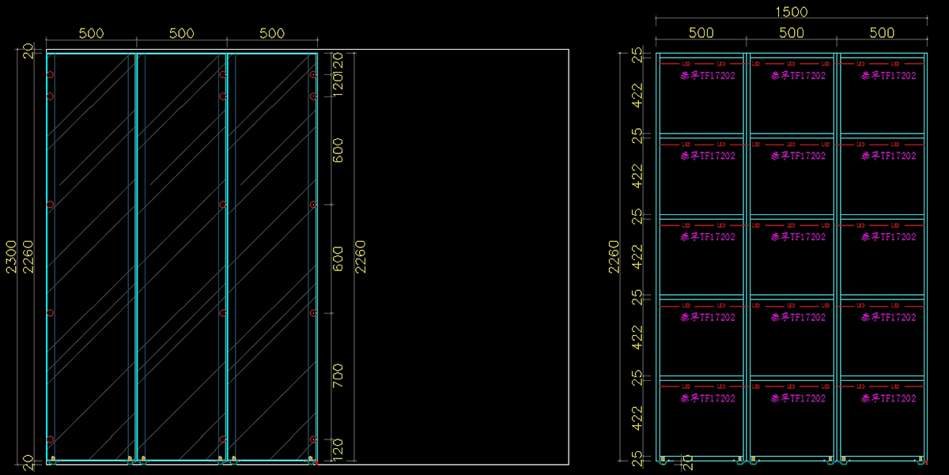The image size is (949, 475).
Task: Click the upper 600 hinge spacing dimension
Action: point(338,150)
